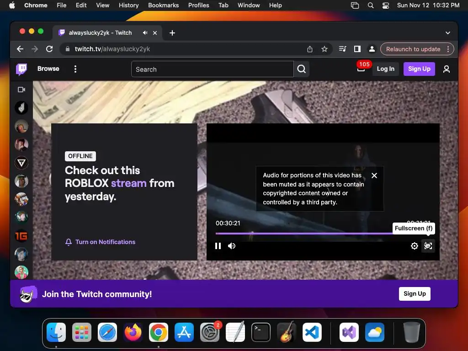Open the Profiles menu
The width and height of the screenshot is (468, 351).
[198, 5]
